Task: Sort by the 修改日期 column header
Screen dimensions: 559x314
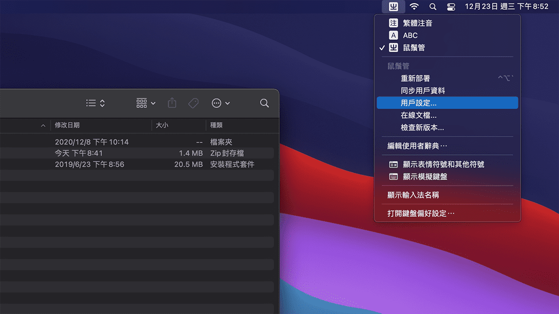Action: click(67, 125)
